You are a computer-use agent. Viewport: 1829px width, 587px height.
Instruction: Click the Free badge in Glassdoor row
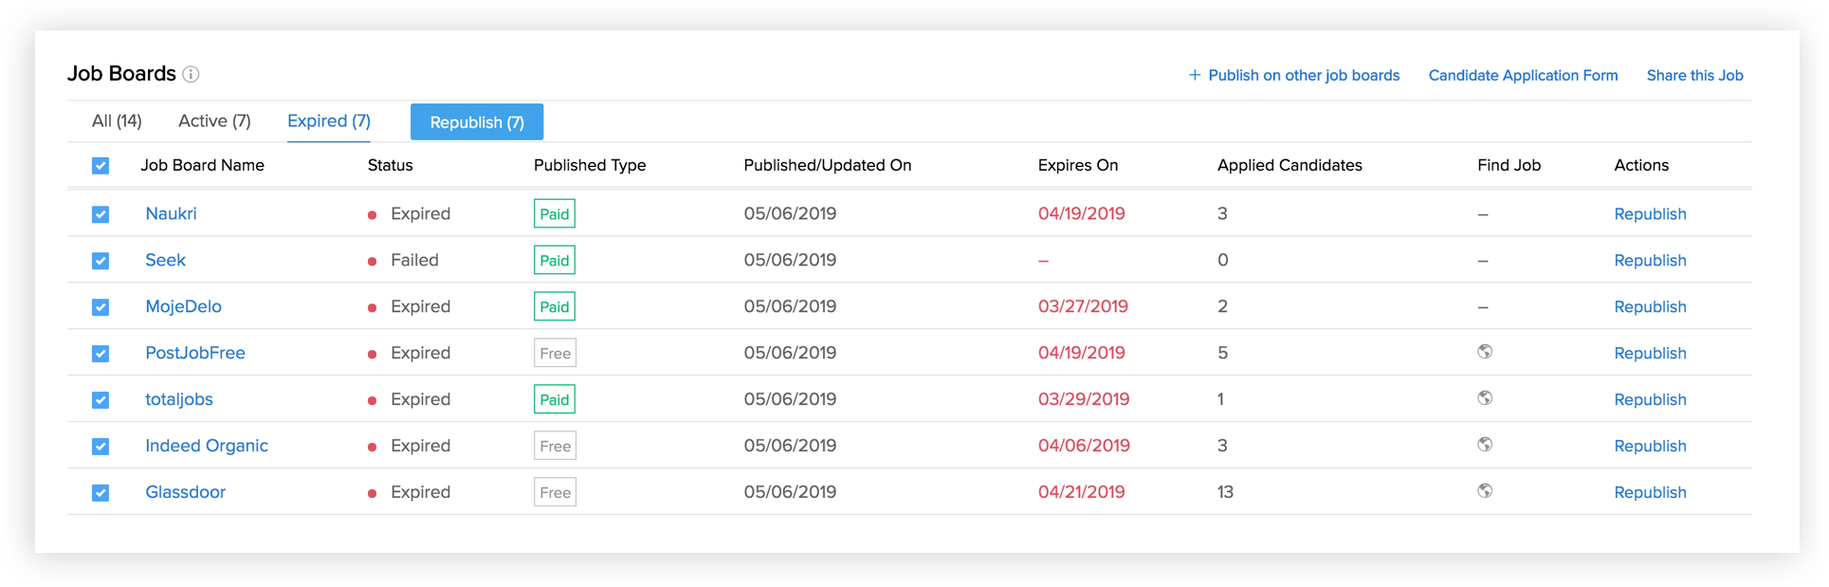click(555, 492)
